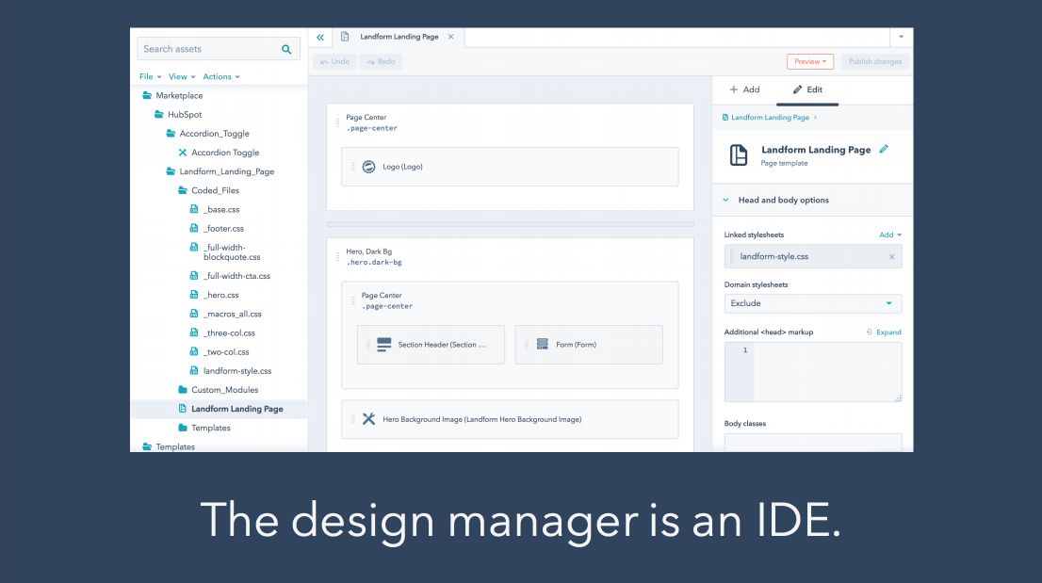Click the Search assets input field
Viewport: 1042px width, 583px height.
pyautogui.click(x=209, y=49)
